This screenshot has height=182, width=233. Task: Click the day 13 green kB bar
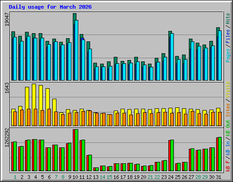point(97,169)
